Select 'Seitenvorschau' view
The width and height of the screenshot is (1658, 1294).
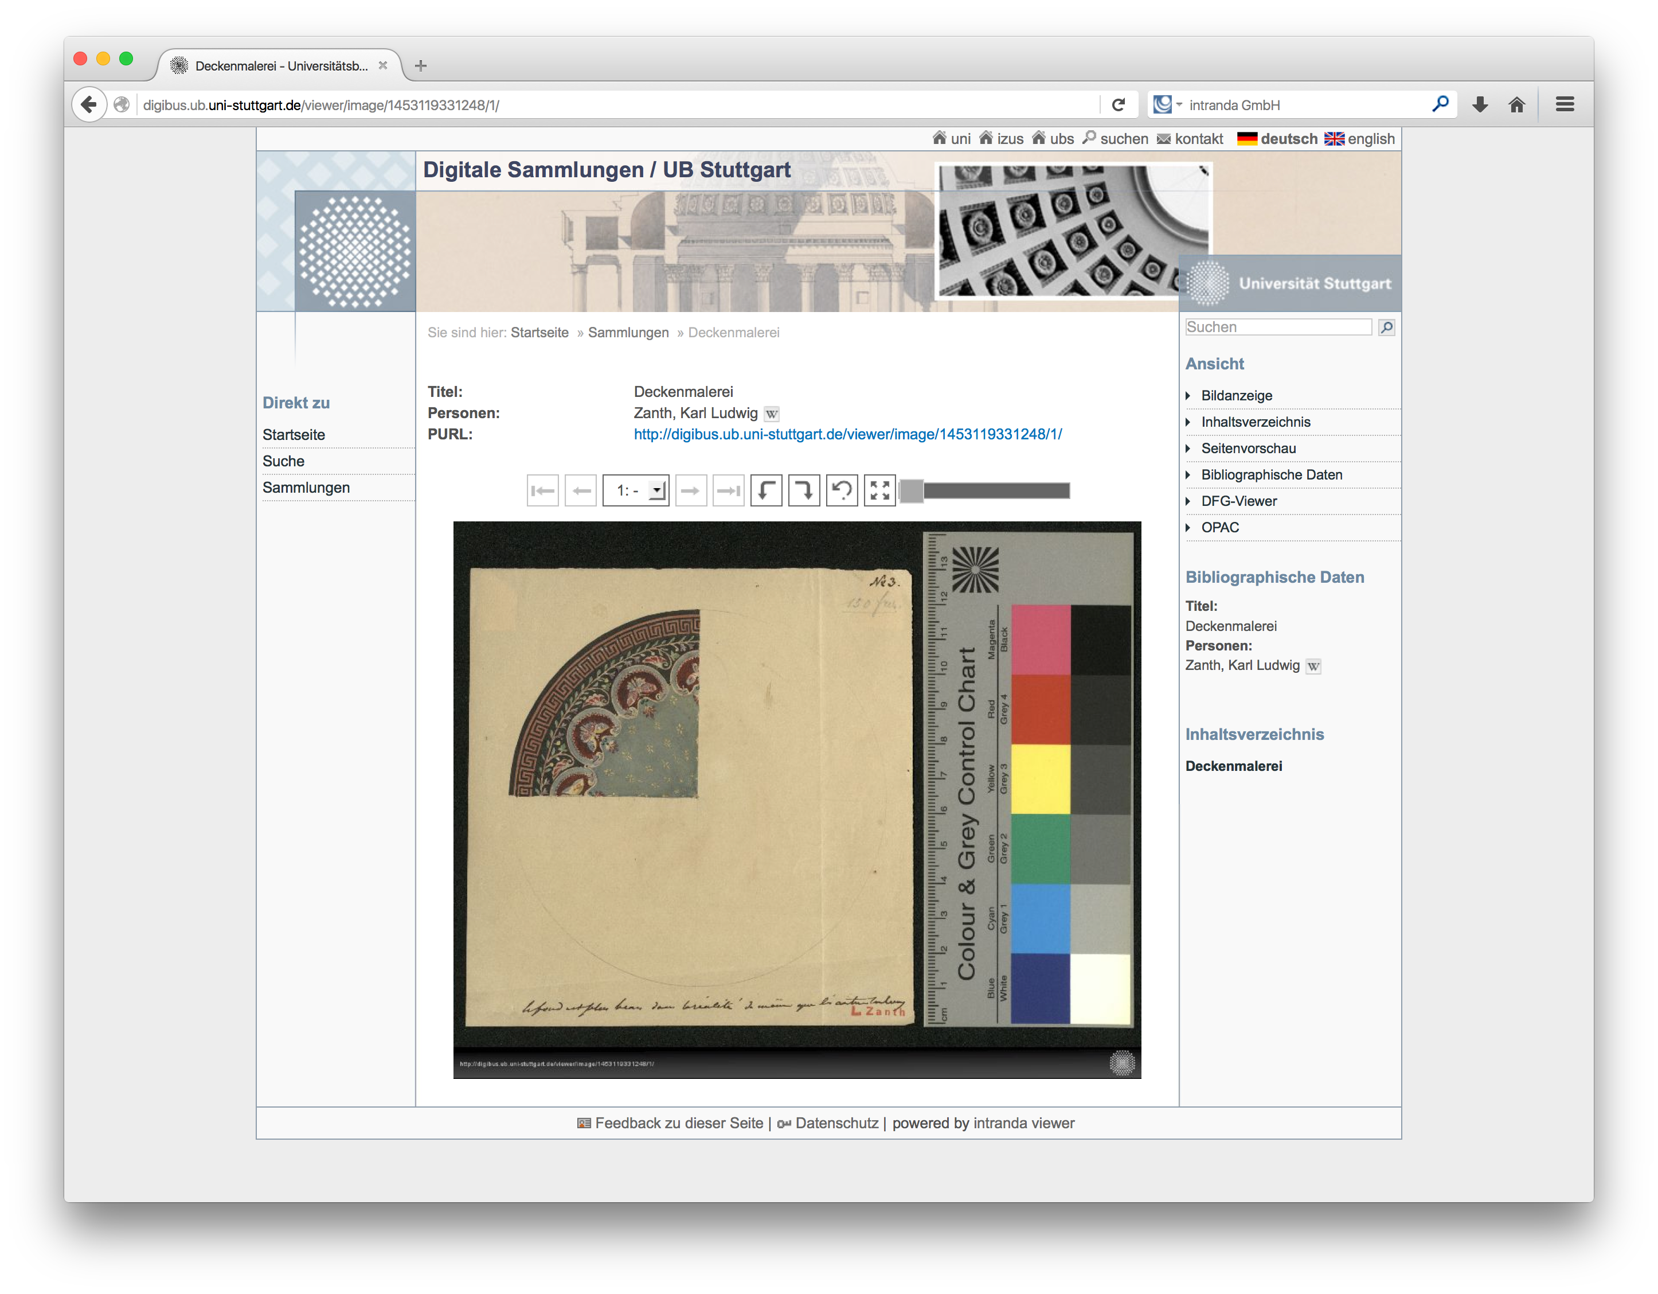1248,449
